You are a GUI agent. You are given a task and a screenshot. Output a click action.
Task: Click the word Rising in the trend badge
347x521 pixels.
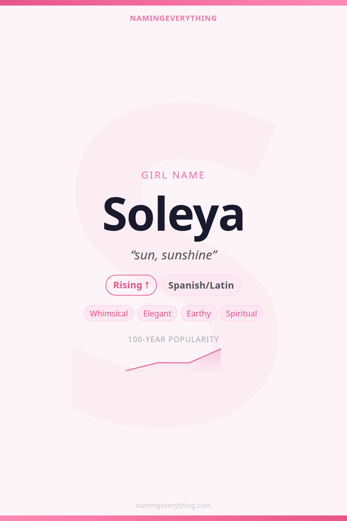pos(128,285)
